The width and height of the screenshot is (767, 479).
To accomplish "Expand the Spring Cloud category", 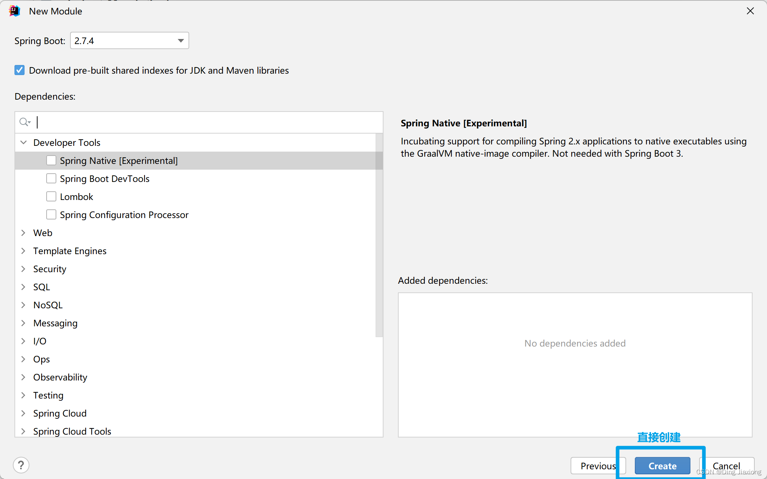I will coord(23,413).
